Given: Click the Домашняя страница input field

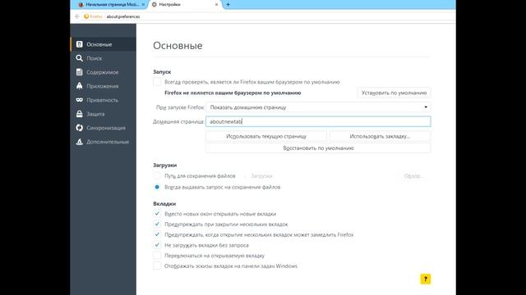Looking at the screenshot, I should pos(318,121).
